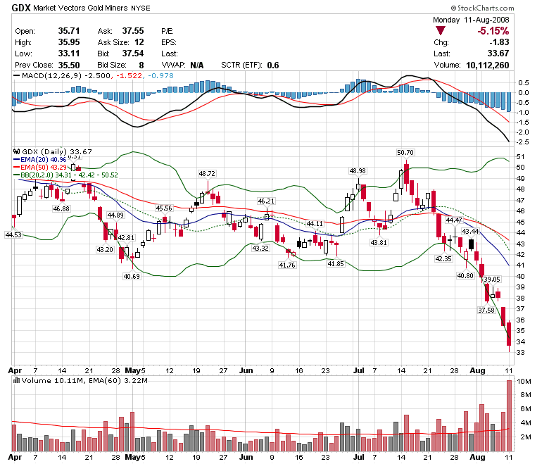549x464 pixels.
Task: Click the MACD(12,26,9) indicator legend
Action: point(53,75)
